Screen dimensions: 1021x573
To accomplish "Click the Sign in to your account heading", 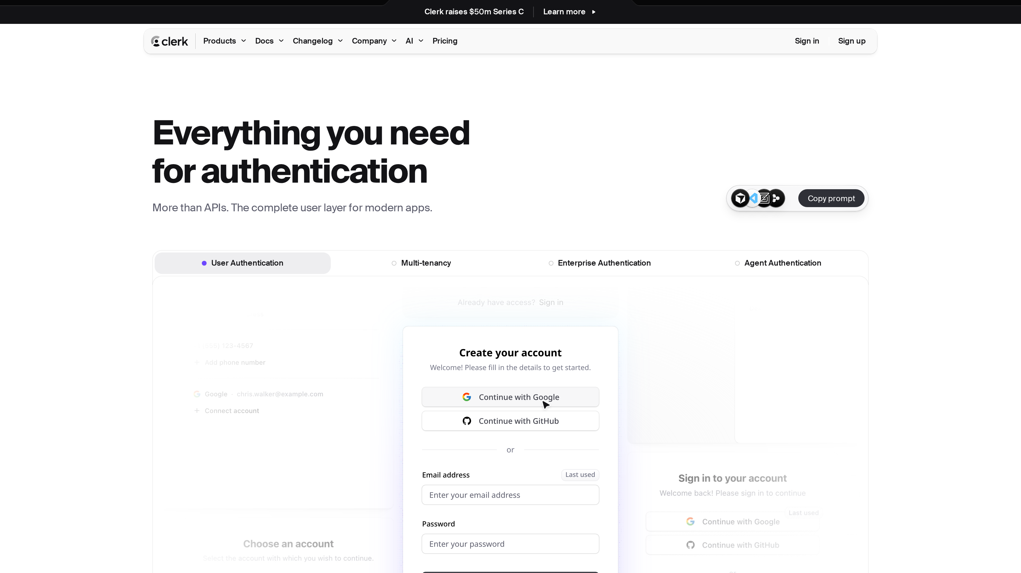I will tap(732, 478).
